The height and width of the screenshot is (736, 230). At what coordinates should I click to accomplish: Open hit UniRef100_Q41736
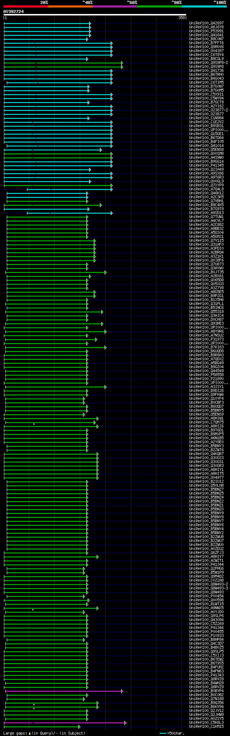(x=206, y=71)
